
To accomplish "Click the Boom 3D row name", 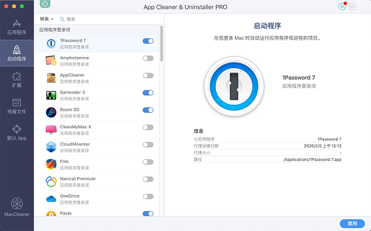I will click(69, 110).
